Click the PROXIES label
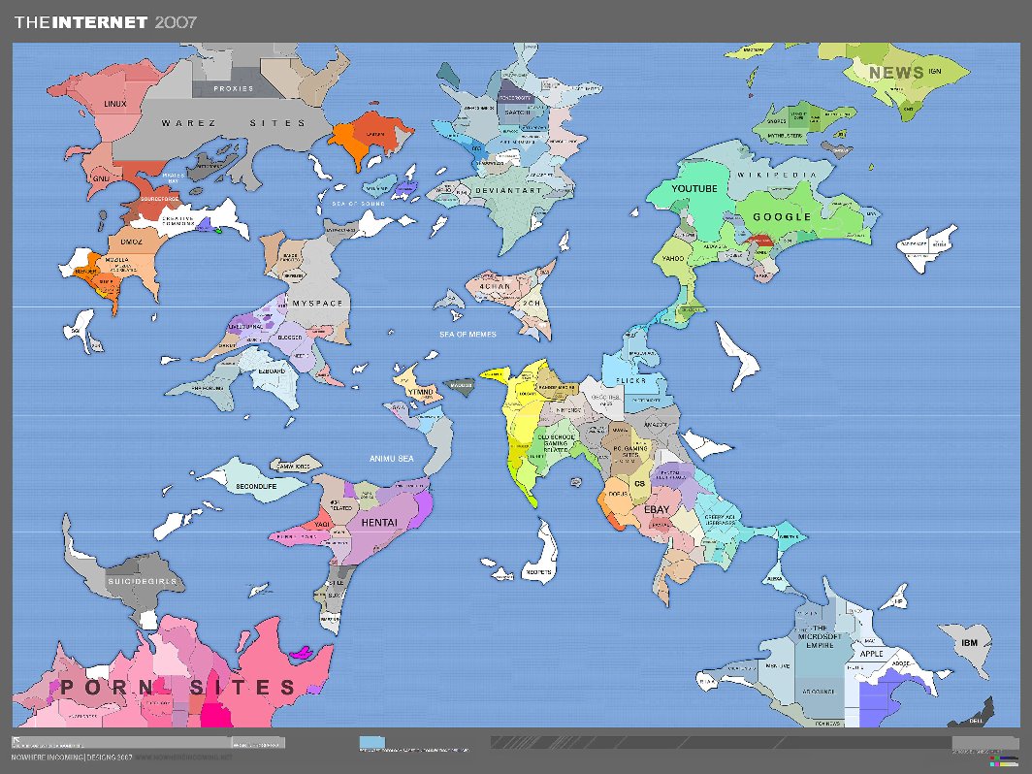 point(234,88)
